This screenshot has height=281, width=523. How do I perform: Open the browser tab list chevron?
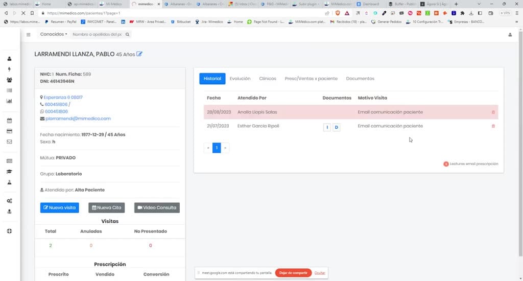479,4
